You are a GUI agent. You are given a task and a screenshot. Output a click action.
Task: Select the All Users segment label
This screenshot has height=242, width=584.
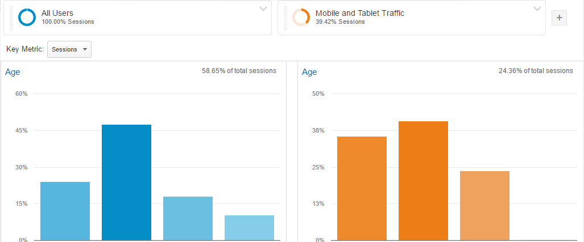click(x=57, y=14)
